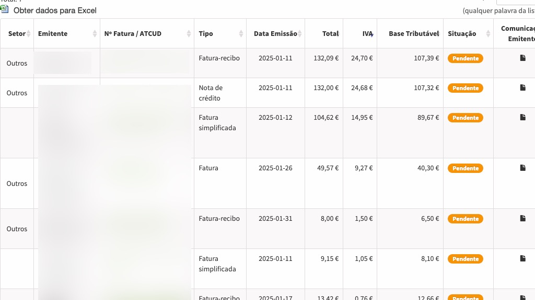
Task: Open the document icon for the 8,00 € invoice
Action: pos(522,219)
